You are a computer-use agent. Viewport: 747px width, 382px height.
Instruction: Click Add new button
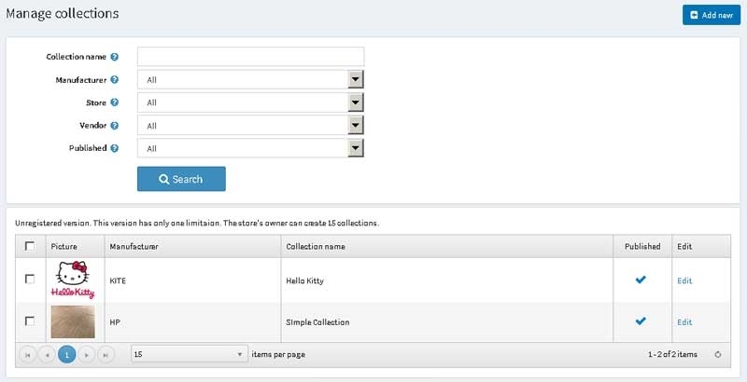point(711,15)
